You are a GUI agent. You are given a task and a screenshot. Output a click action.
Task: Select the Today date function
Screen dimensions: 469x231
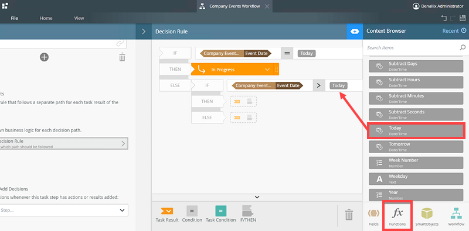[416, 130]
